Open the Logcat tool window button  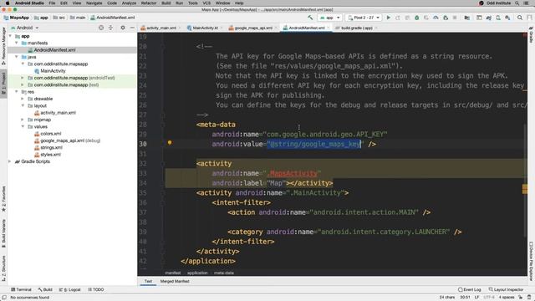[70, 289]
